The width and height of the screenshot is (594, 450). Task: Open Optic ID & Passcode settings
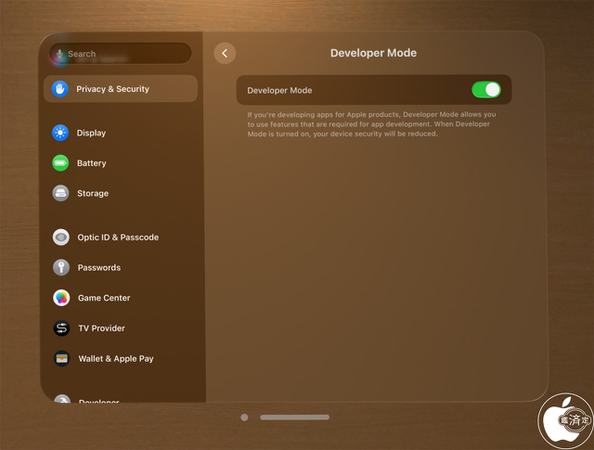tap(118, 238)
